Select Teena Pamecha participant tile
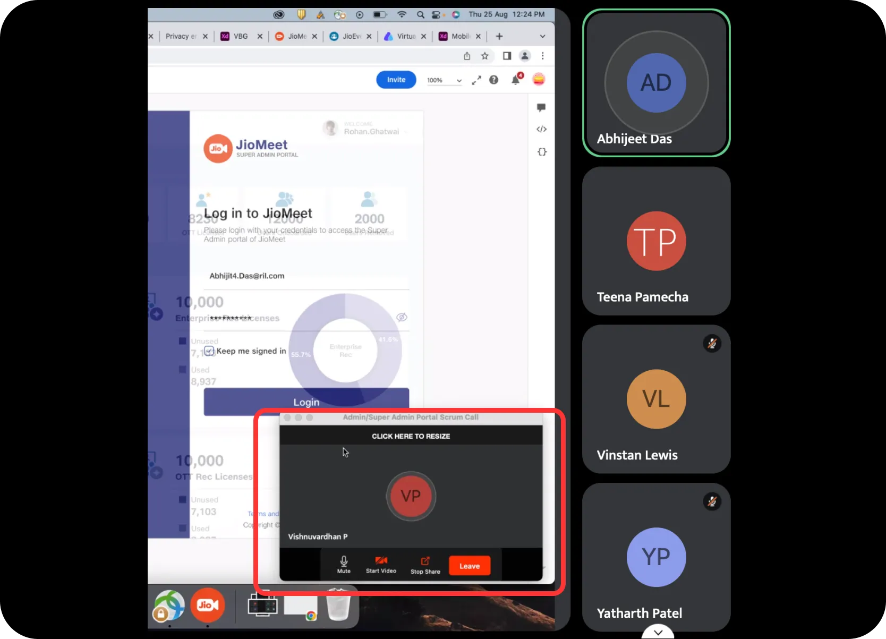The height and width of the screenshot is (639, 886). pyautogui.click(x=656, y=241)
